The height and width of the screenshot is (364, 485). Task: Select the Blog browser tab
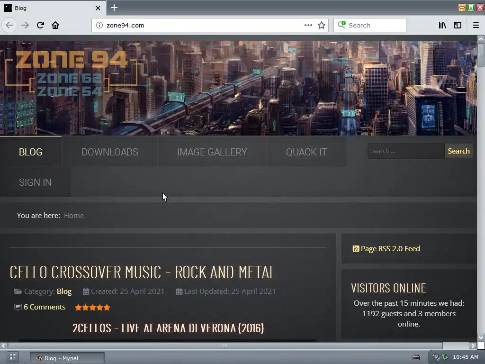pos(53,8)
